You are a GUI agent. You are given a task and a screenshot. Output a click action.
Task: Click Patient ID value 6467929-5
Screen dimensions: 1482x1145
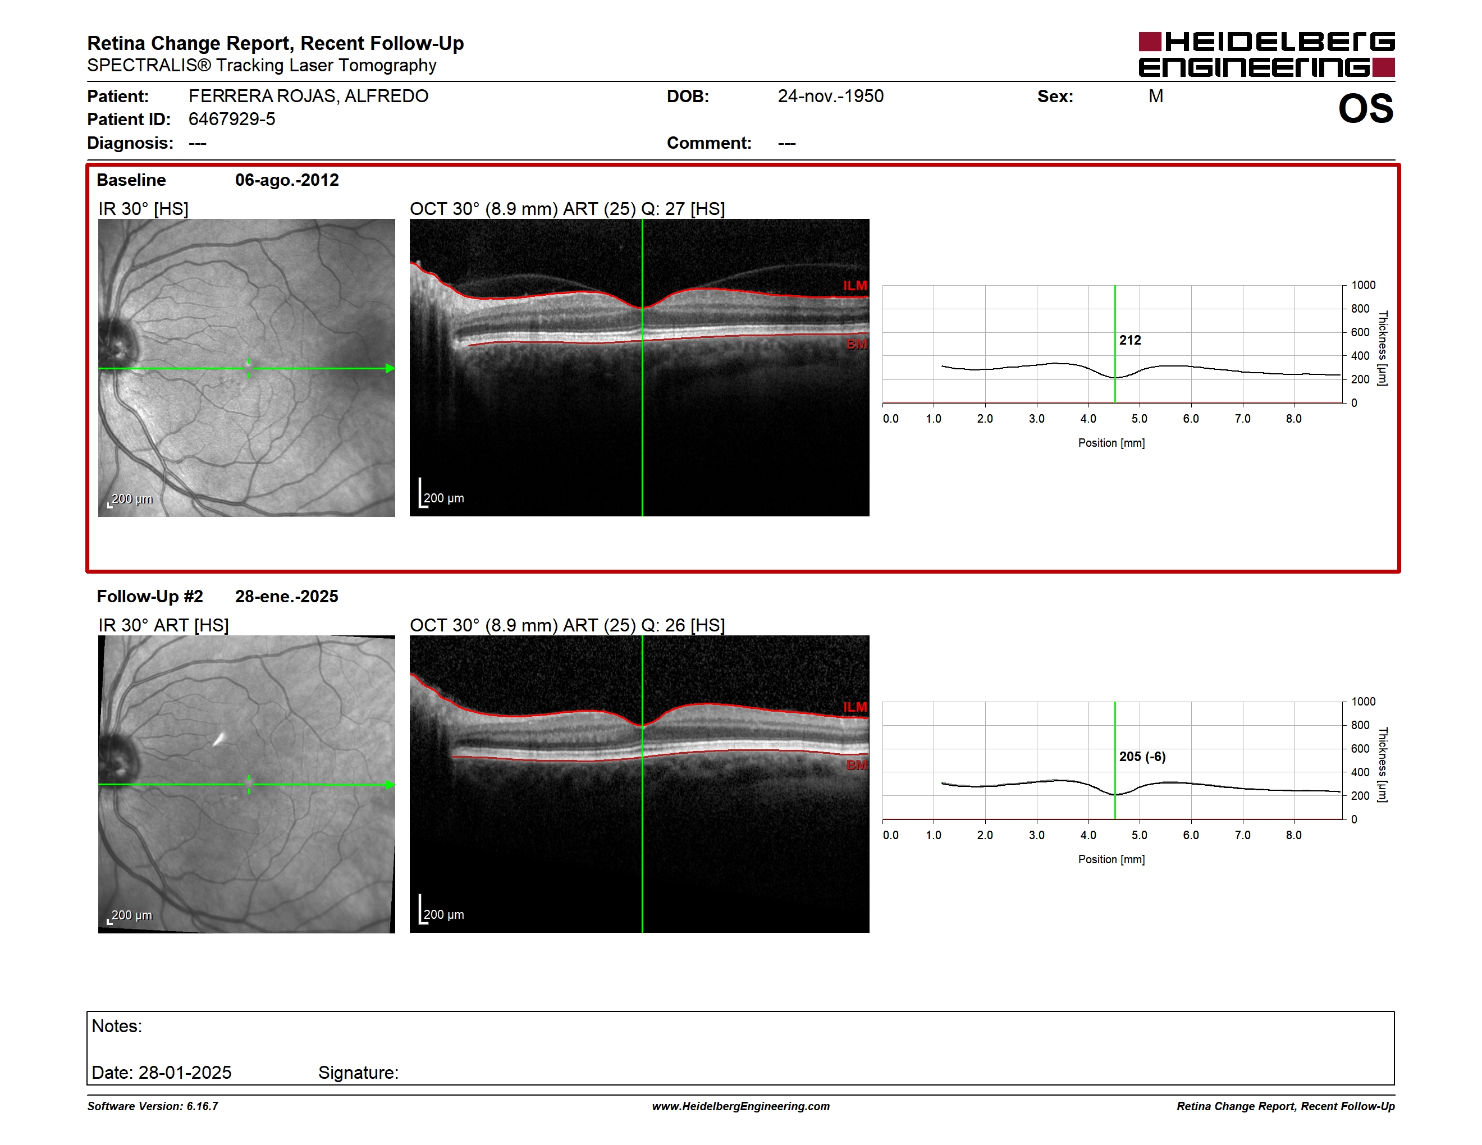[231, 120]
